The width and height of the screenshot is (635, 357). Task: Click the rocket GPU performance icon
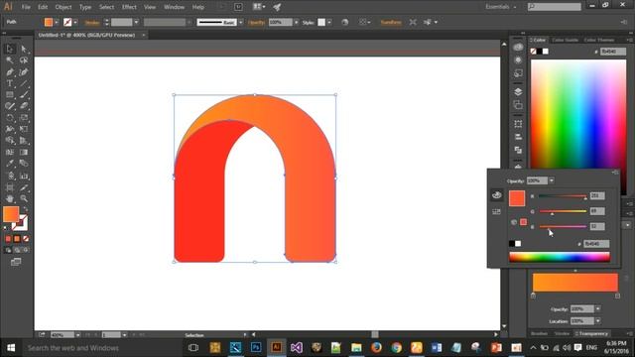tap(277, 7)
